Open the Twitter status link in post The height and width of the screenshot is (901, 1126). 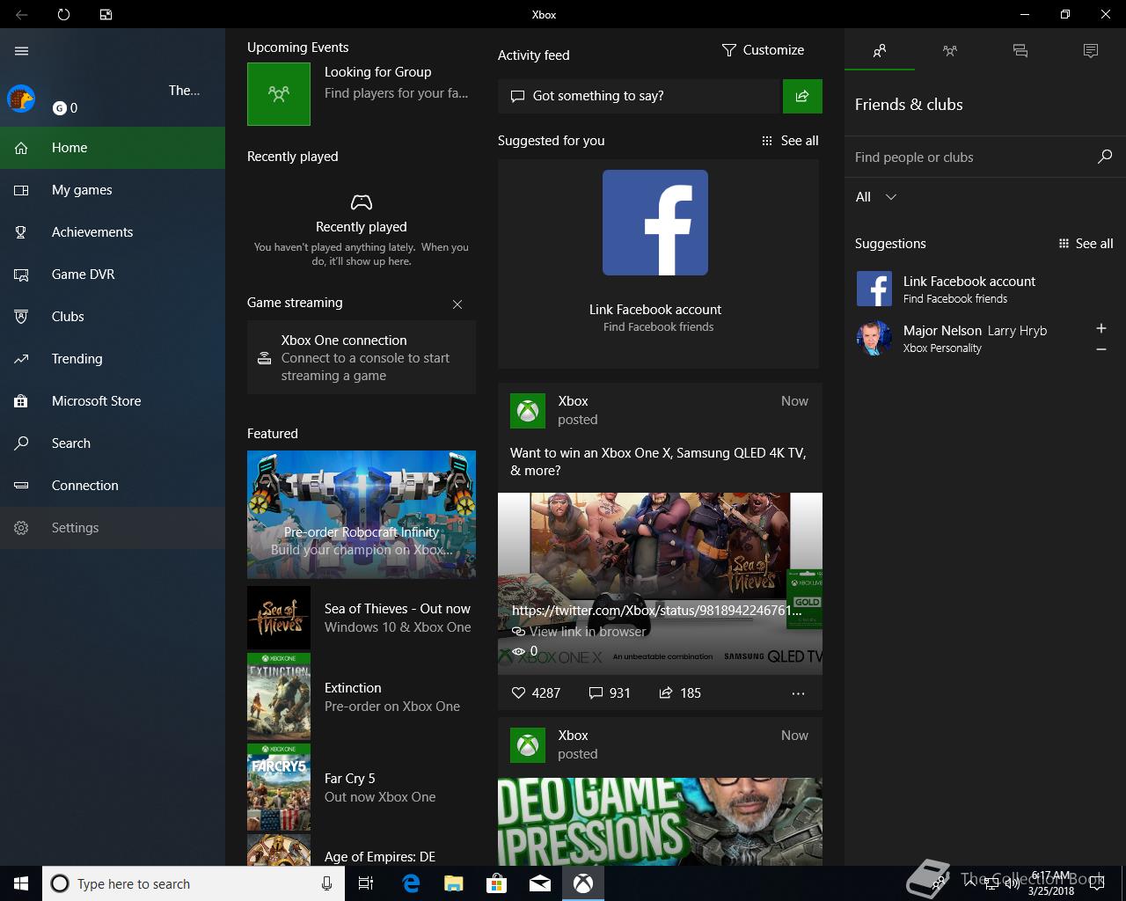(x=656, y=610)
